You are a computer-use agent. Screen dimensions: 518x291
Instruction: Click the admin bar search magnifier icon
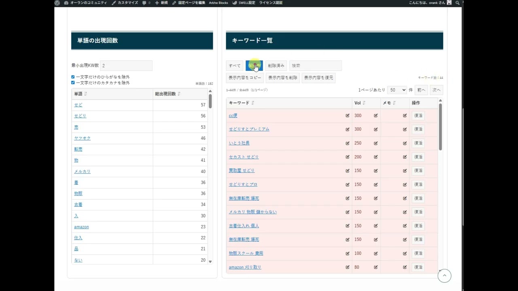[457, 3]
